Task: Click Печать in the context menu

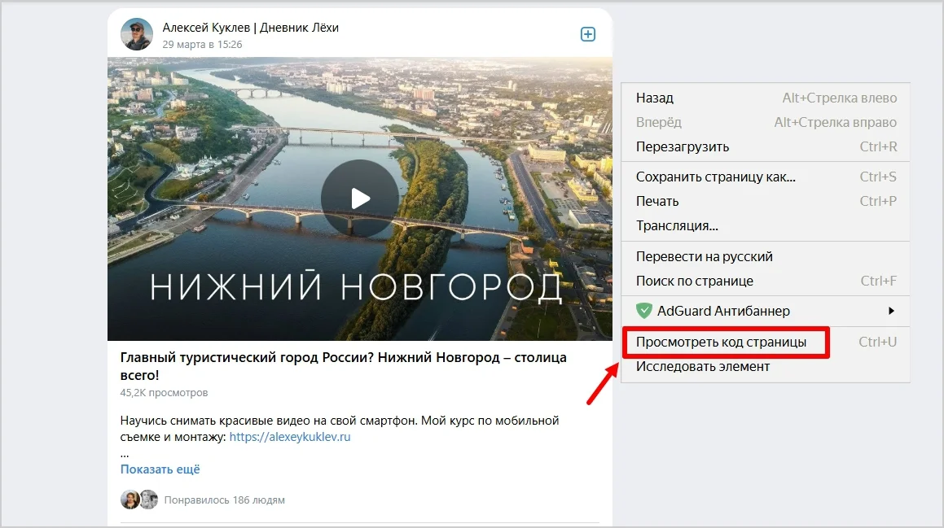Action: (657, 201)
